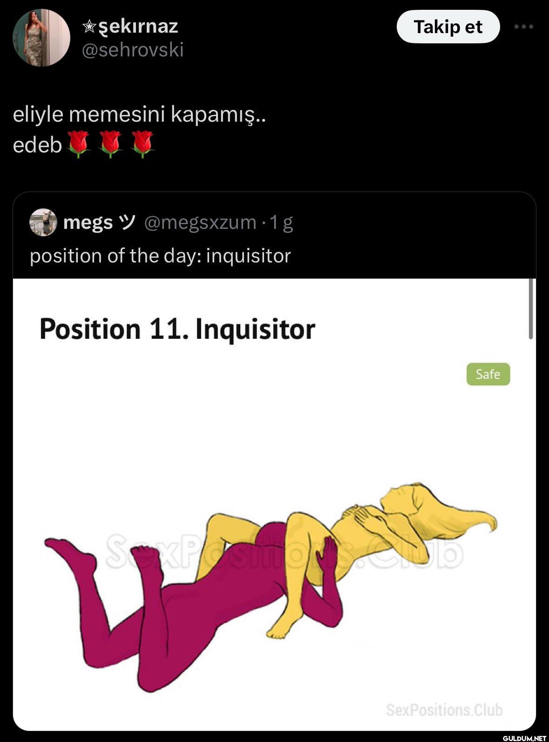Screen dimensions: 549x742
Task: Click the first rose emoji
Action: pyautogui.click(x=78, y=144)
